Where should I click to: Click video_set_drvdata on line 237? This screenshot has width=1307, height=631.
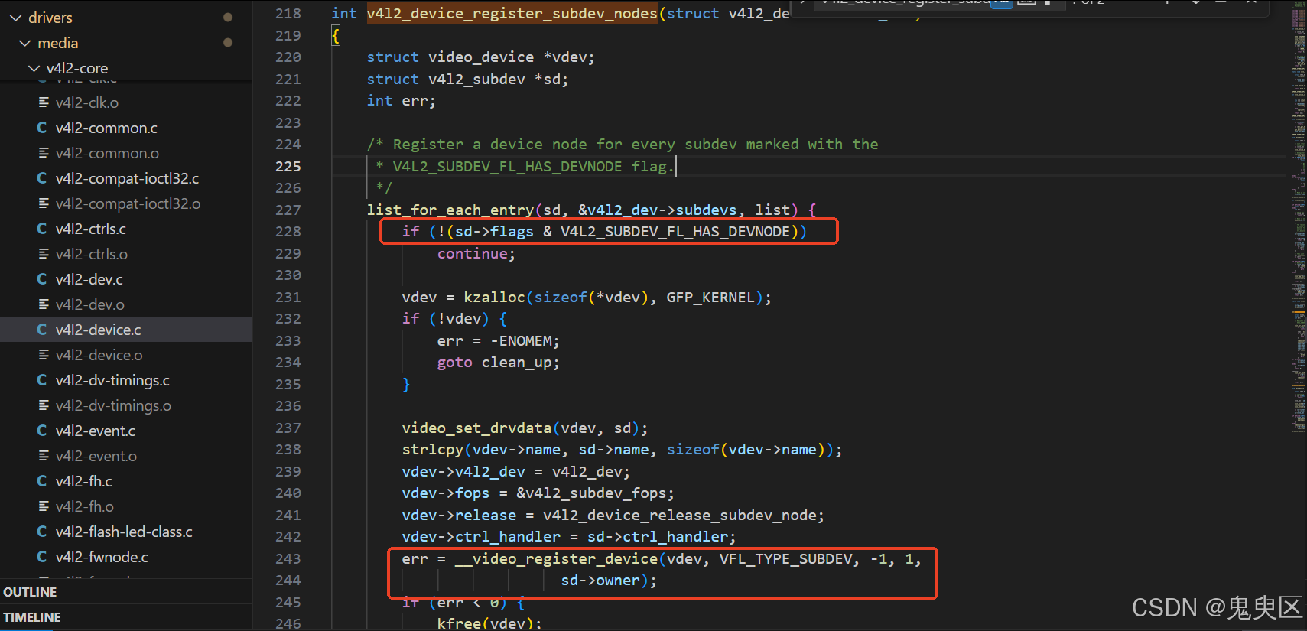(476, 428)
